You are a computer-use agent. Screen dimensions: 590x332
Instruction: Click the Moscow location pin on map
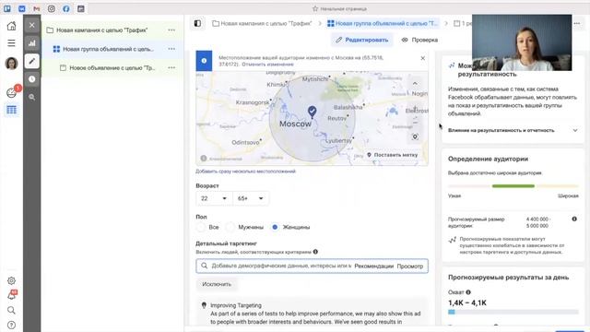tap(312, 112)
